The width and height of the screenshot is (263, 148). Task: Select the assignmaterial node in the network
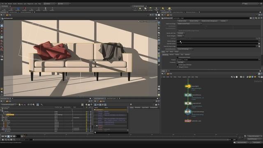[x=188, y=103]
